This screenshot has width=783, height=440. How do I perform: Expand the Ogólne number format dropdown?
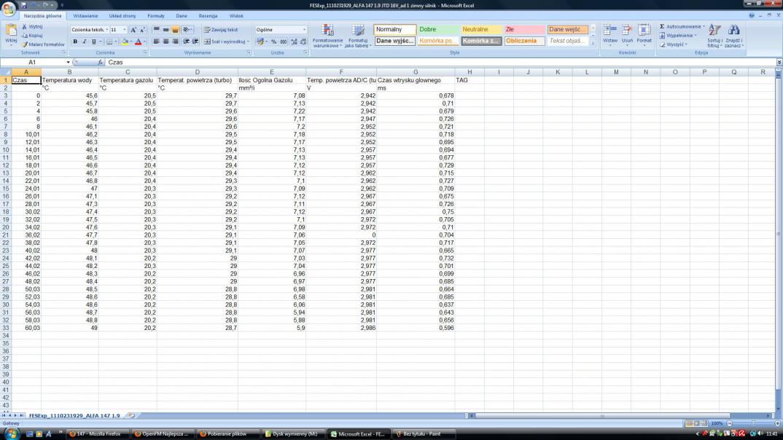(x=304, y=30)
